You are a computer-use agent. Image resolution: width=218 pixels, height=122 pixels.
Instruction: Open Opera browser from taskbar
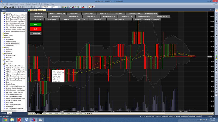19,120
